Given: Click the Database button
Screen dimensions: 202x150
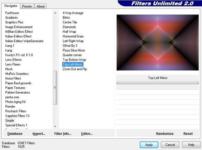Looking at the screenshot, I should click(15, 134).
